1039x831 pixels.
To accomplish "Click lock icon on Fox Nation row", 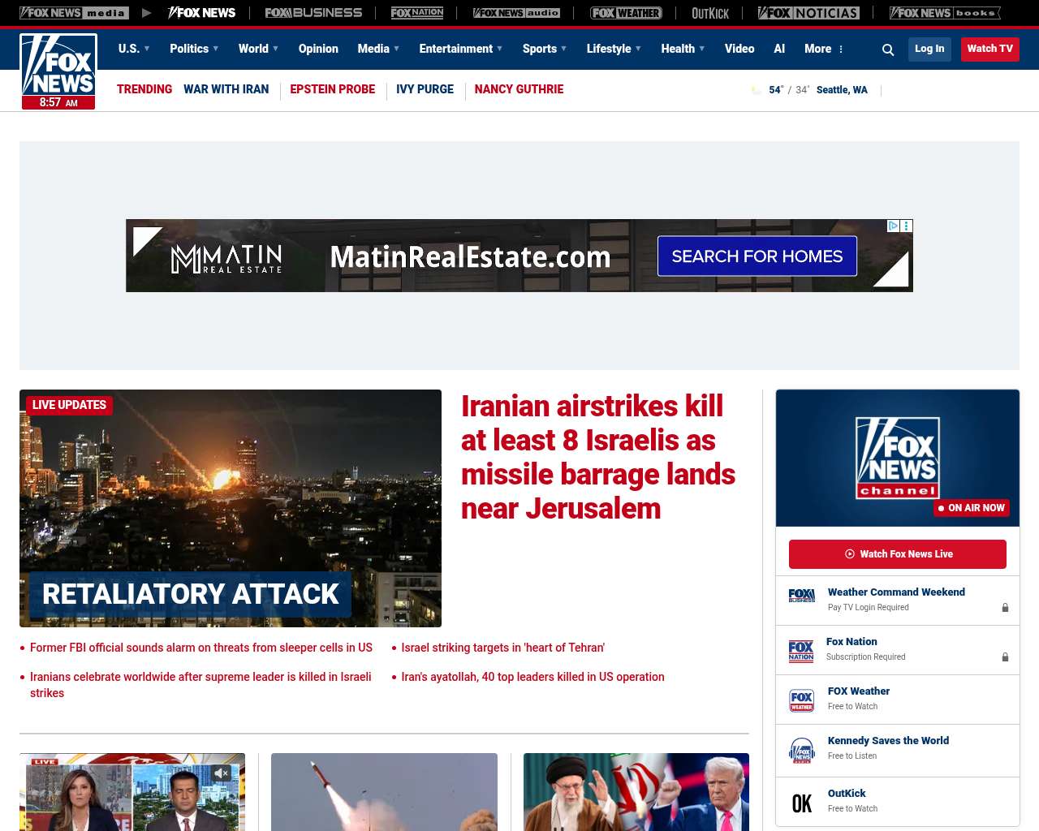I will tap(1005, 657).
